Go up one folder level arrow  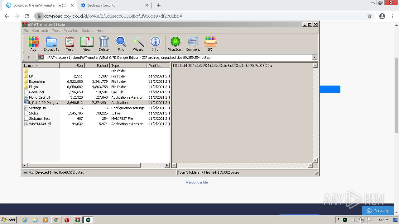pos(29,57)
